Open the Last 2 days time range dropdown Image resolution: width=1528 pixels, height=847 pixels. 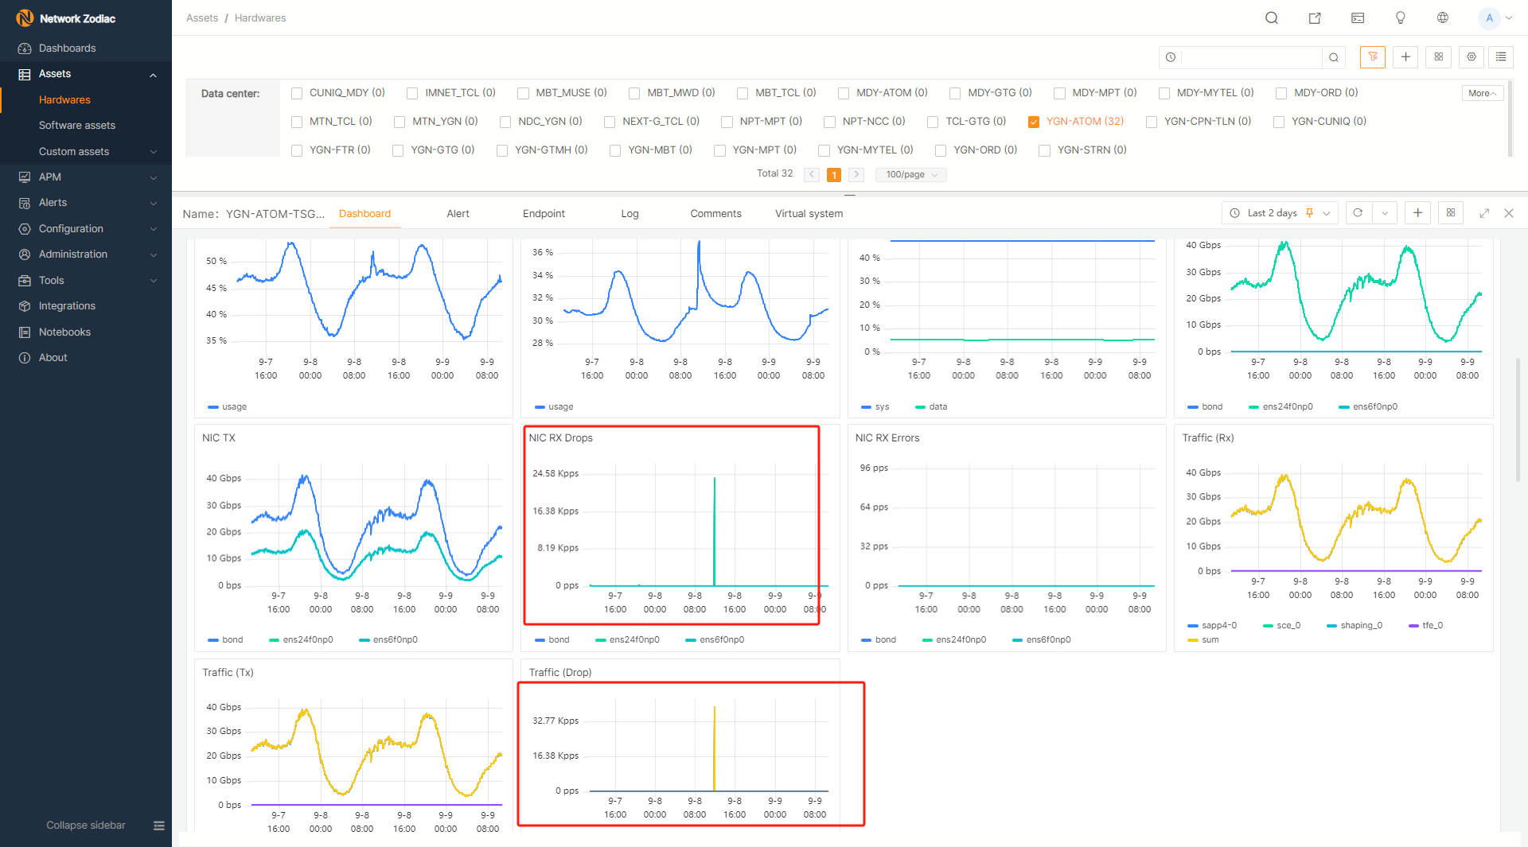(x=1280, y=213)
